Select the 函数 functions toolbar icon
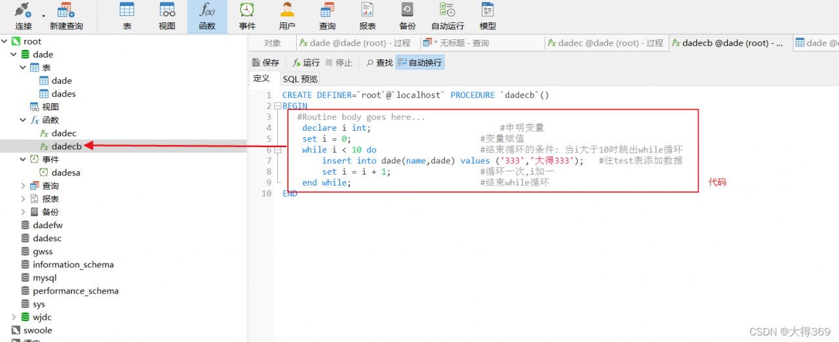The width and height of the screenshot is (839, 342). tap(207, 16)
